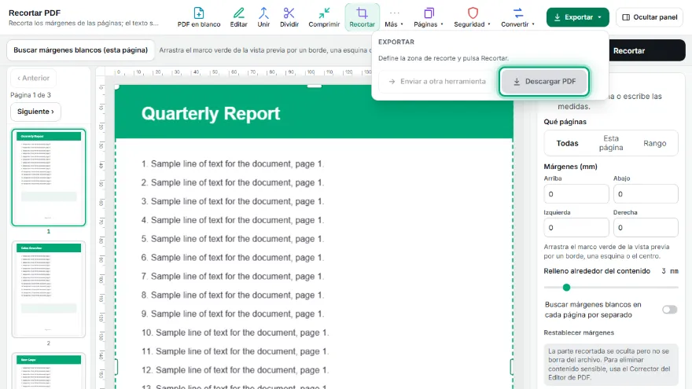Expand the Más tools dropdown
The width and height of the screenshot is (692, 389).
click(394, 17)
